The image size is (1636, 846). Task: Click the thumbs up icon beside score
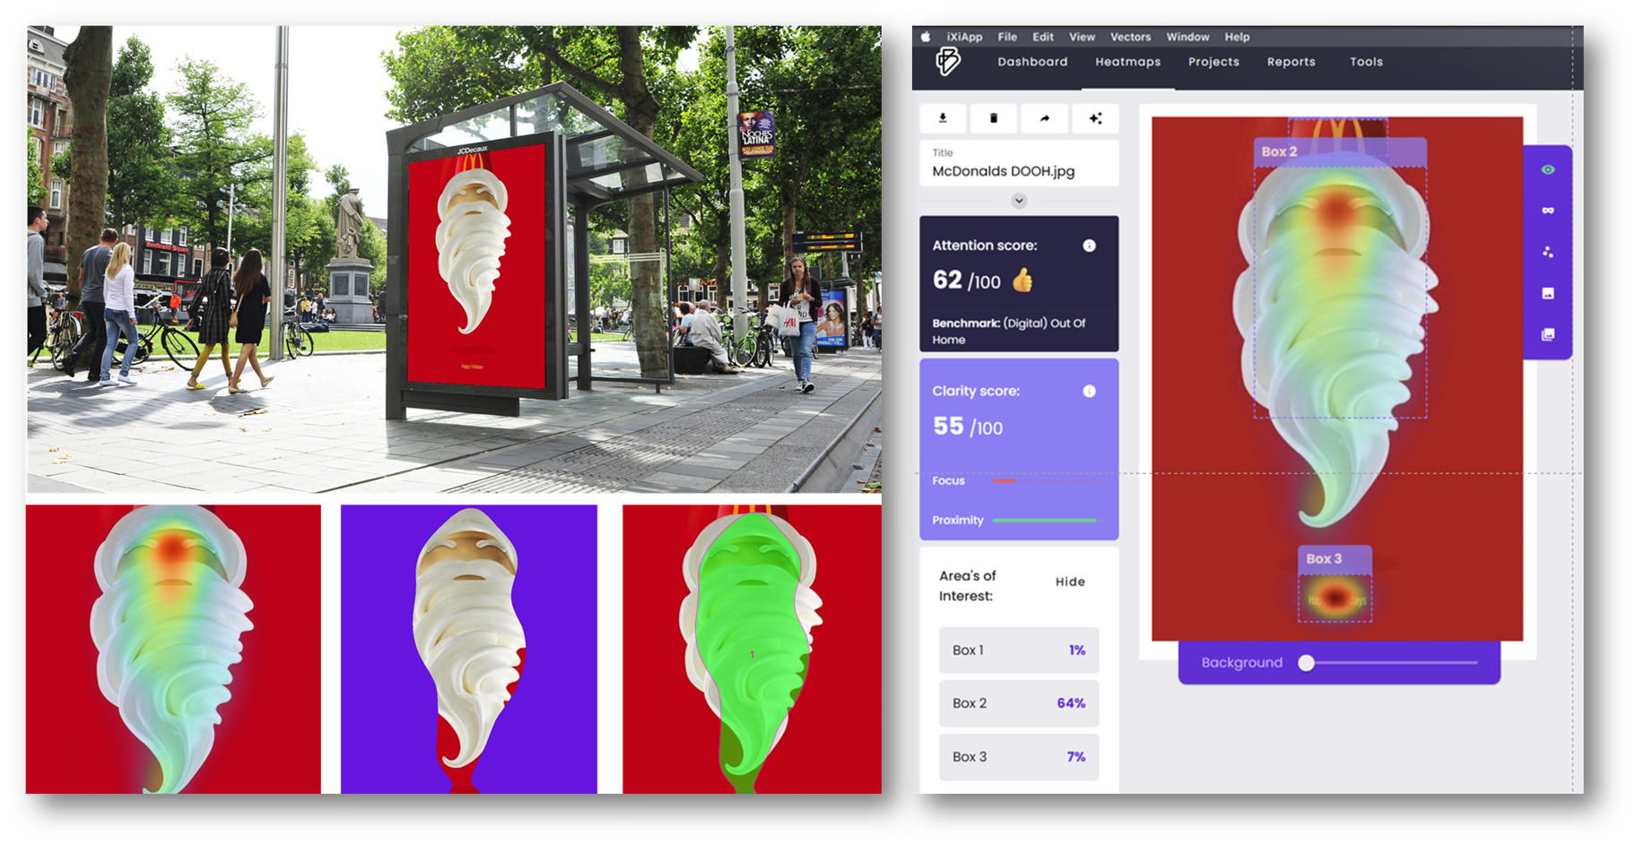click(x=1022, y=281)
